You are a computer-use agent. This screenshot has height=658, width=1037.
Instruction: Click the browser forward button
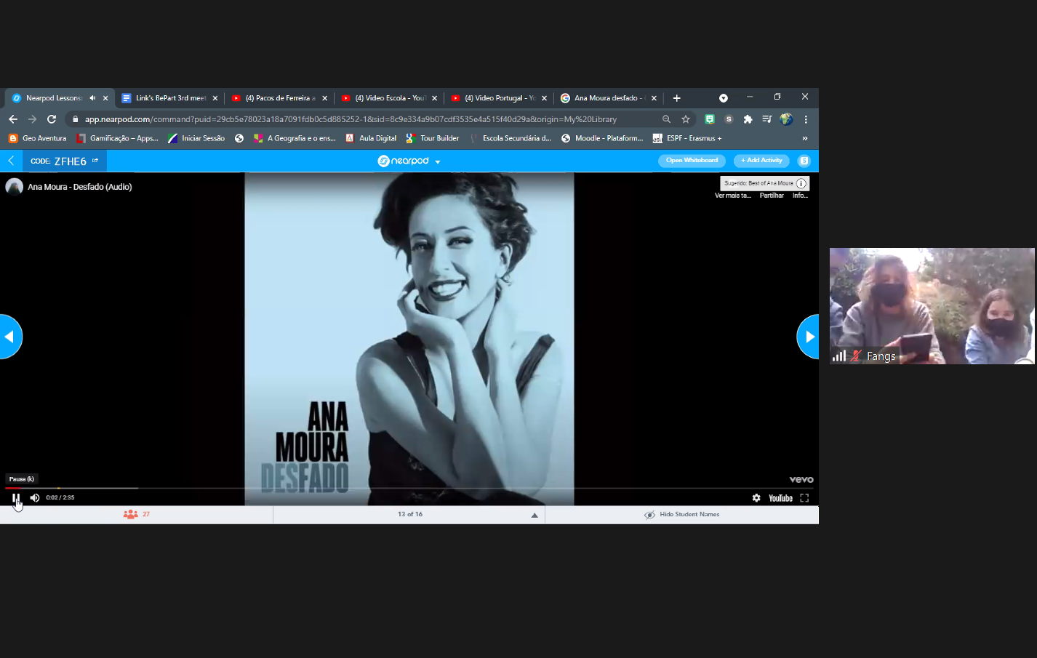pyautogui.click(x=32, y=119)
